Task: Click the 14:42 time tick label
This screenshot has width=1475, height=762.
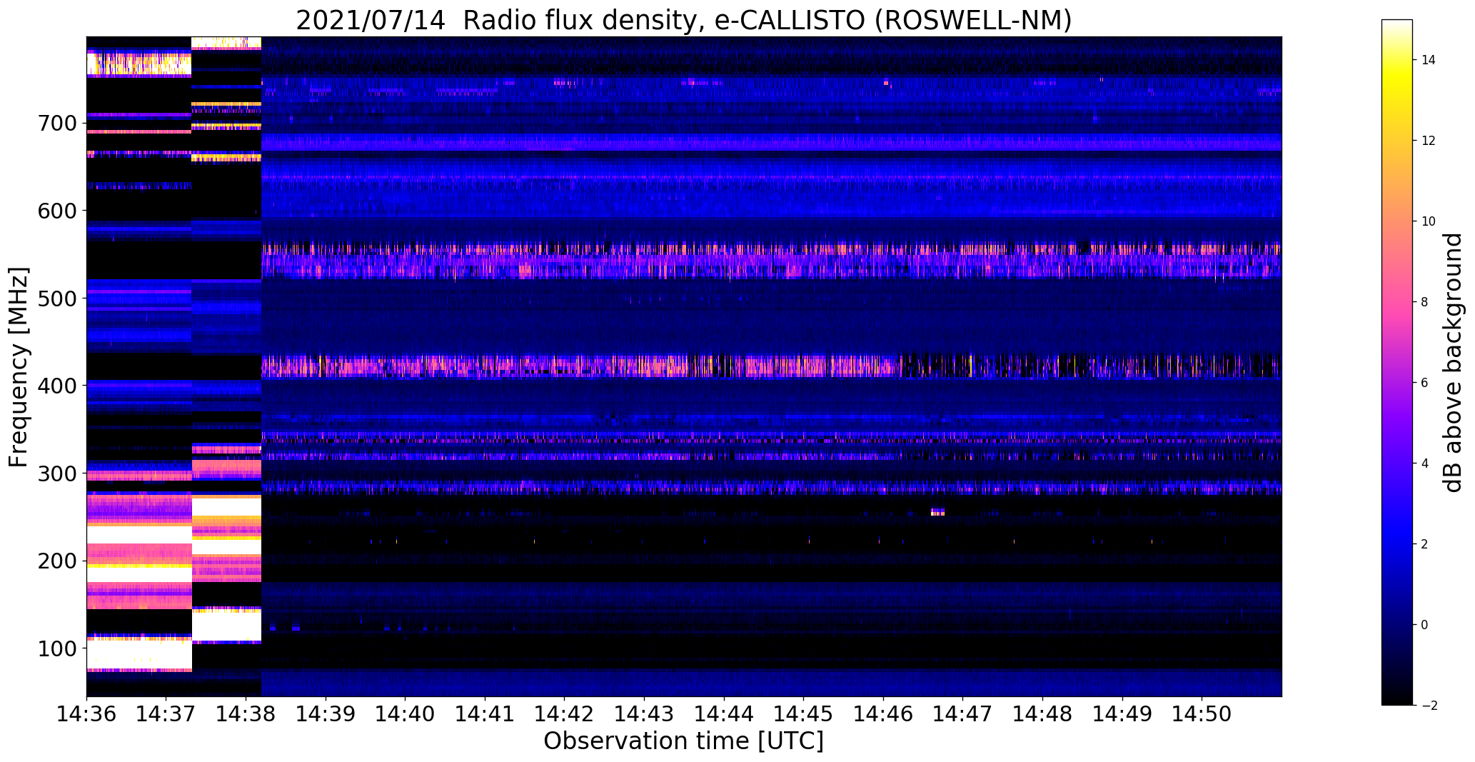Action: (x=565, y=713)
